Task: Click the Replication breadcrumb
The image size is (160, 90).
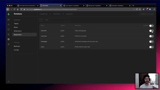Action: coord(69,14)
